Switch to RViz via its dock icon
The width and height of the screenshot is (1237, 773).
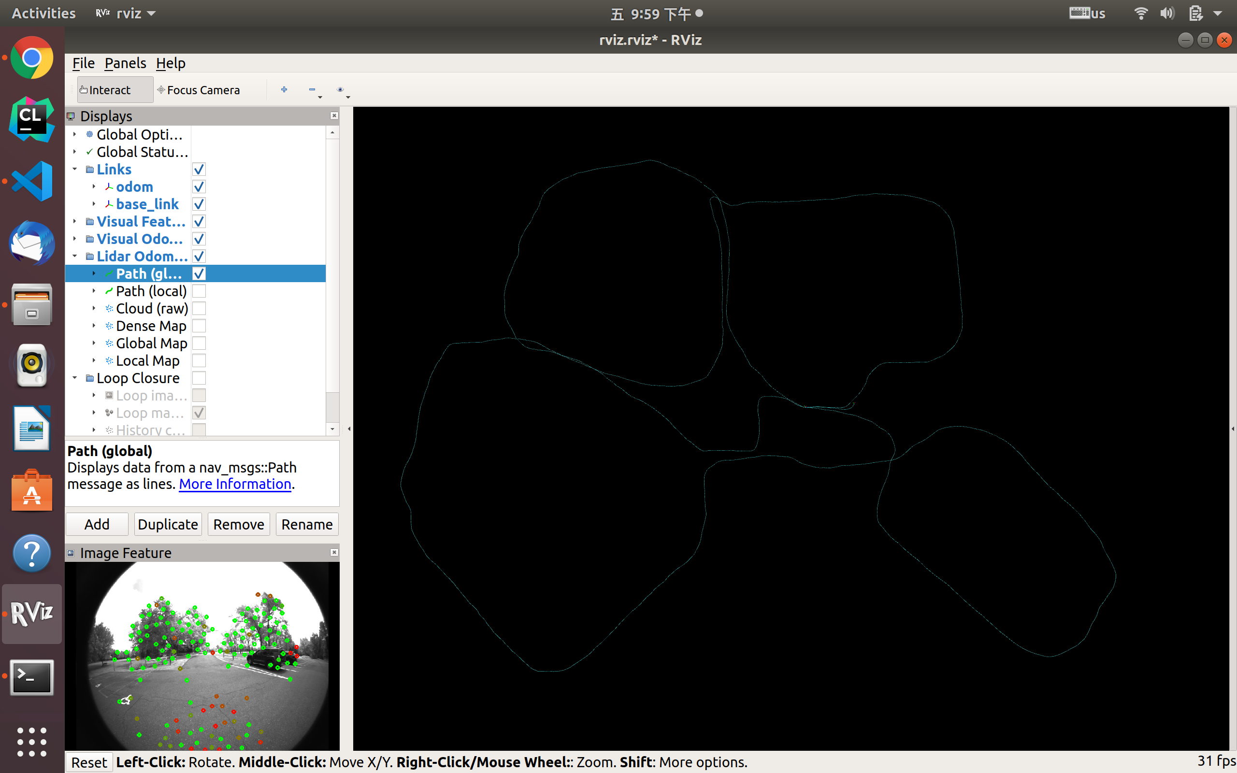pos(32,614)
